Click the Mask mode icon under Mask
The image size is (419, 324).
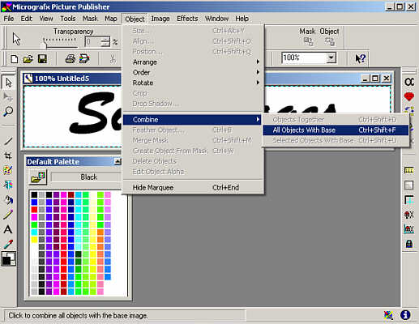(x=308, y=41)
